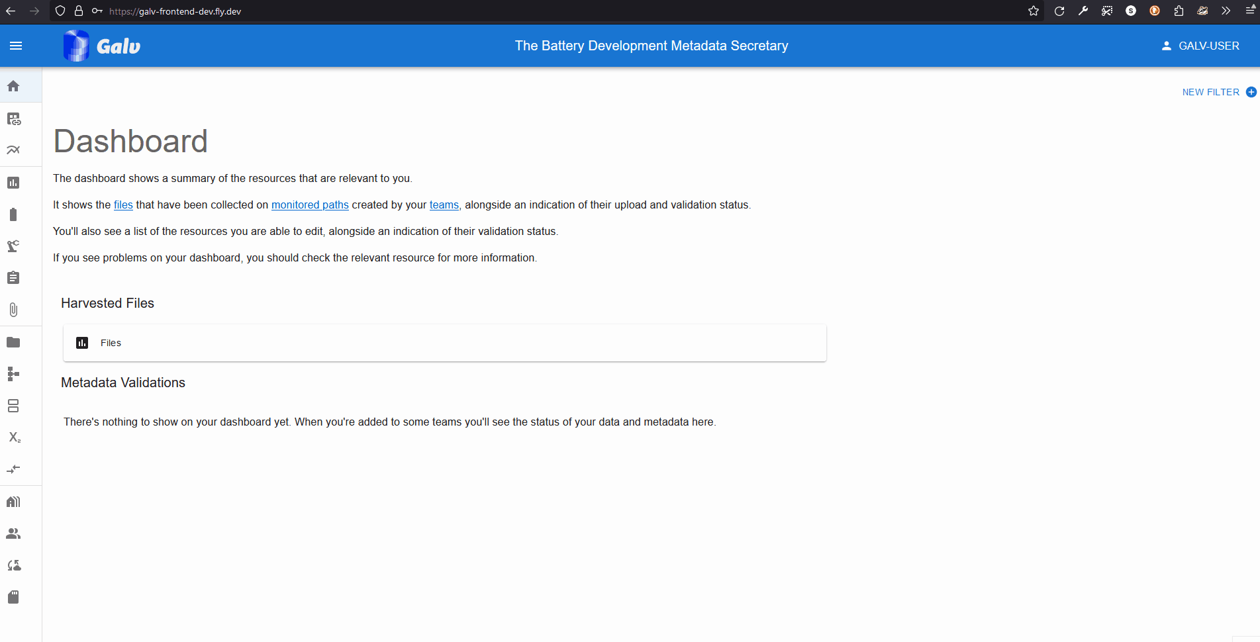Follow the 'monitored paths' link
Image resolution: width=1260 pixels, height=642 pixels.
pos(310,205)
